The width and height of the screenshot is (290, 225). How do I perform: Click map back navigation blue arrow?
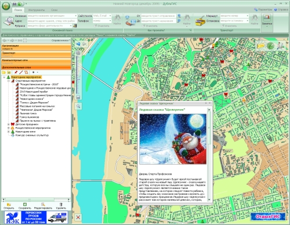tap(78, 44)
